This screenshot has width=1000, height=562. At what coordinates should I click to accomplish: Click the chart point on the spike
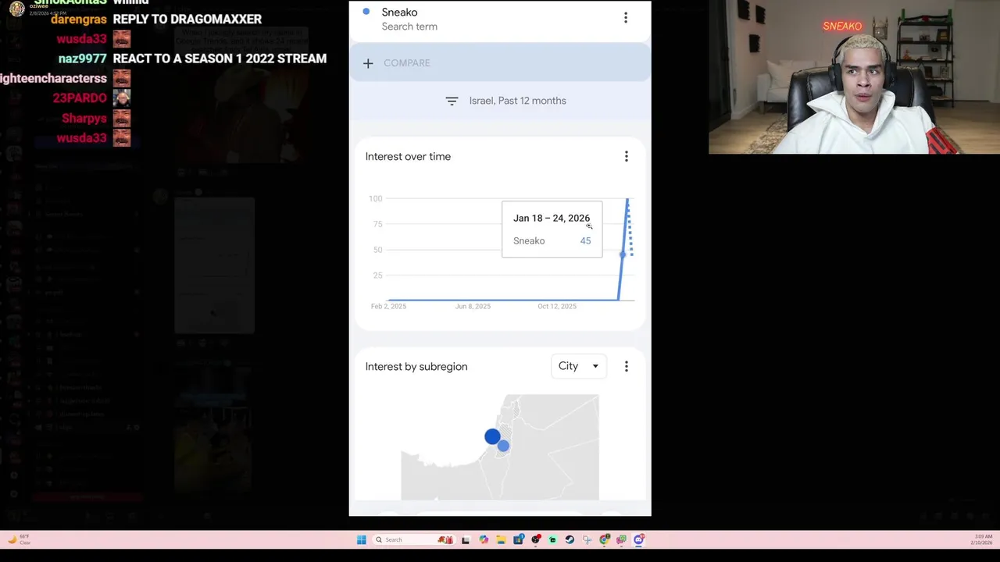[623, 254]
